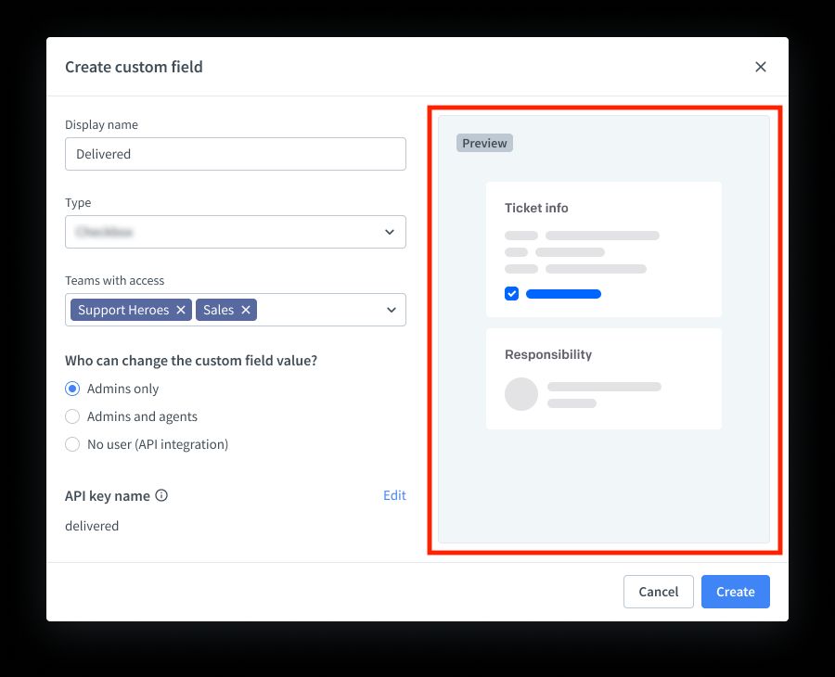Click the Support Heroes tag label
Screen dimensions: 835x677
pos(123,310)
